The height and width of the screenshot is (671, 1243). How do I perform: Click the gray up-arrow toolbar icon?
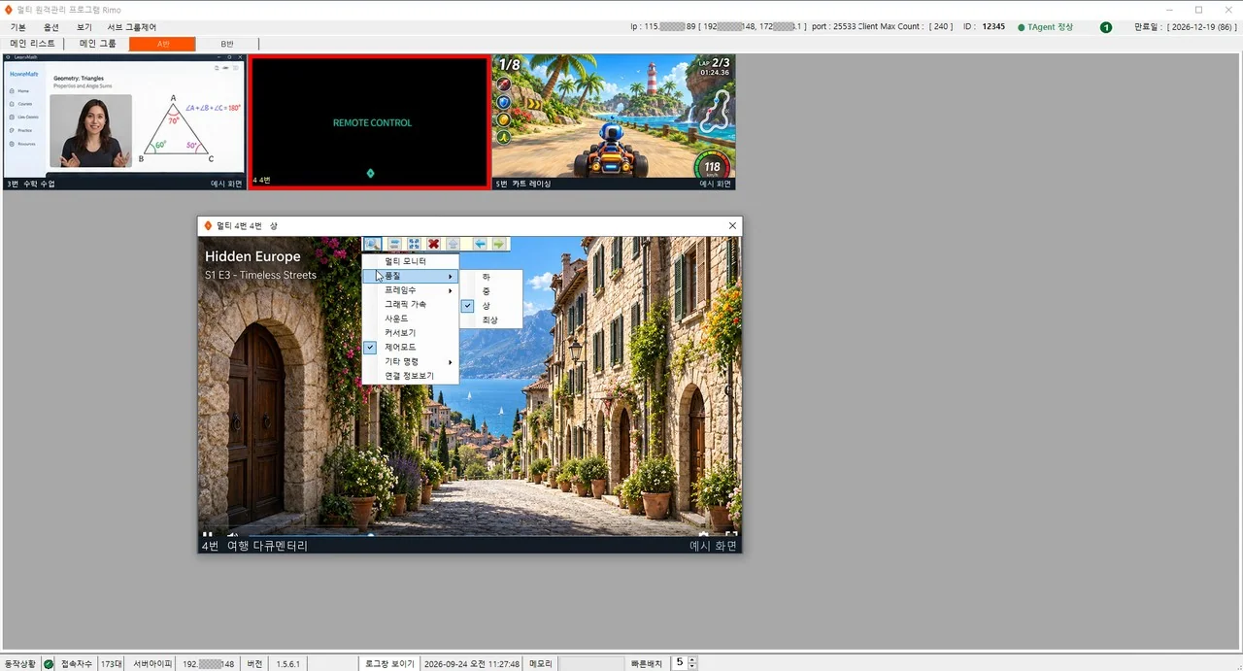point(454,244)
